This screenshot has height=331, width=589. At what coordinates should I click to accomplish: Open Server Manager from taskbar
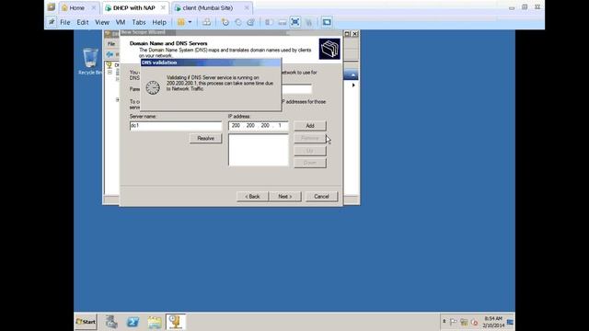point(111,322)
